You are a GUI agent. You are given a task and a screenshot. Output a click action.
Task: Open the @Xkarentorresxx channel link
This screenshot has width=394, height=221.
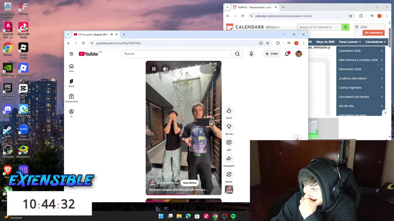click(x=168, y=183)
